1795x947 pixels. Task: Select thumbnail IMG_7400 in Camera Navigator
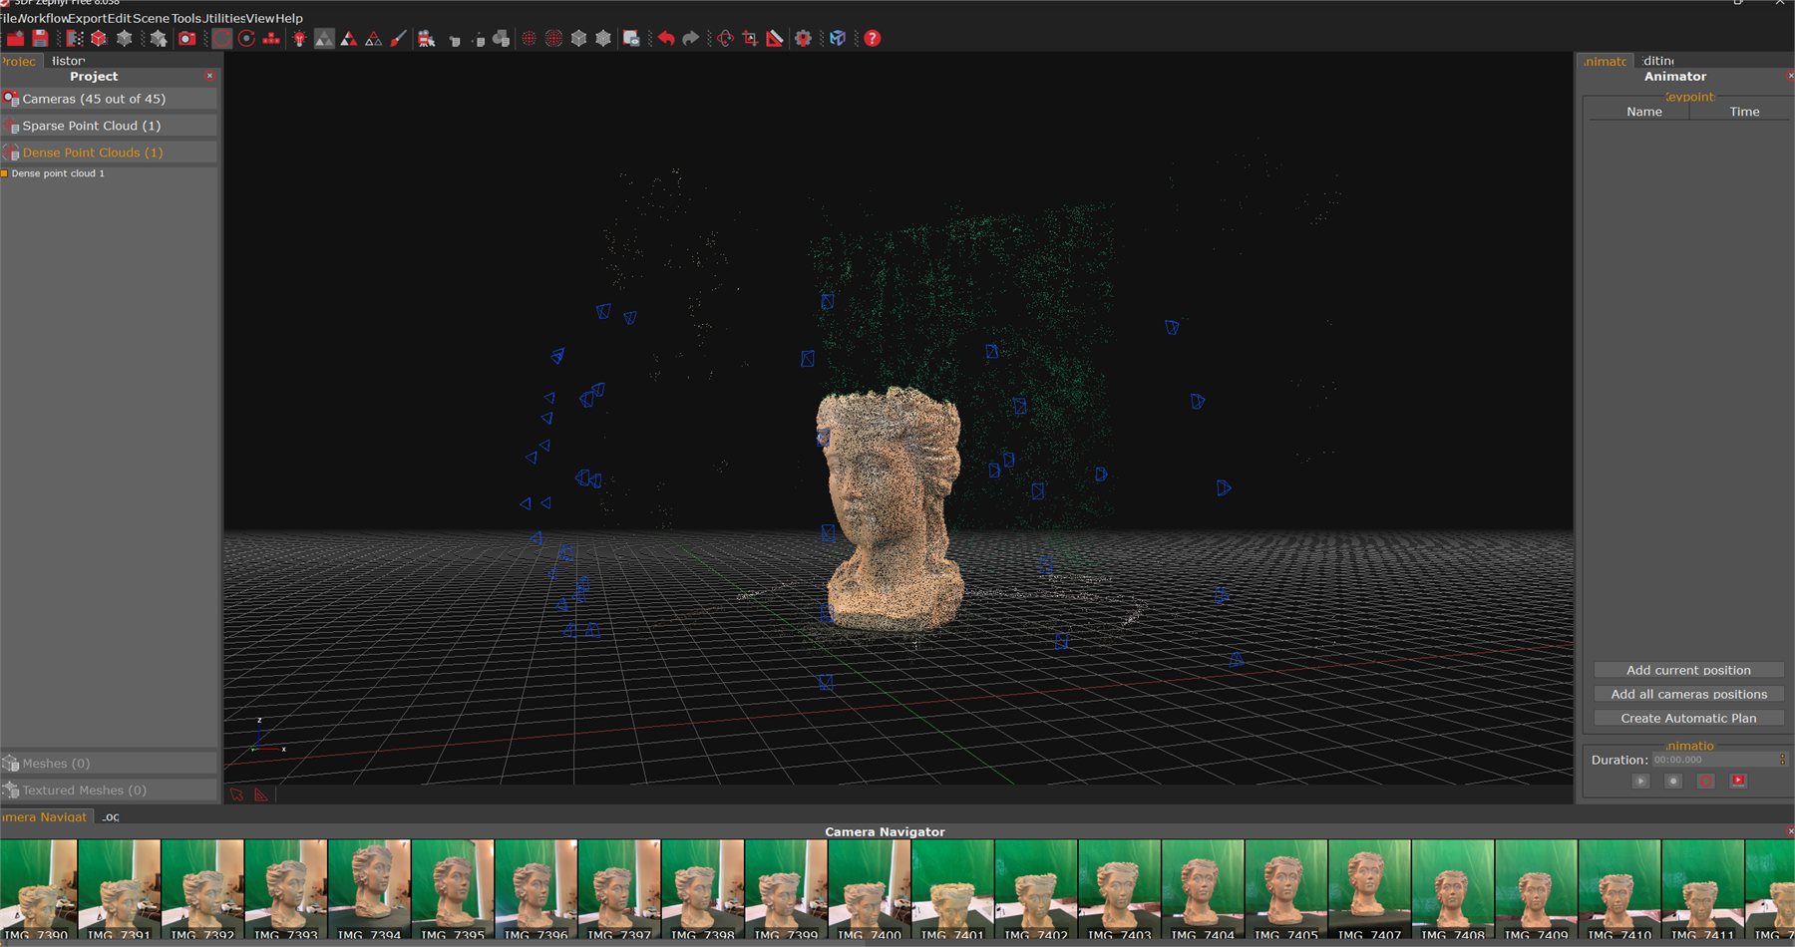870,890
